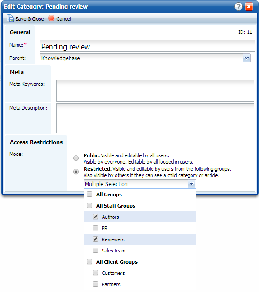Collapse the Multiple Selection dropdown arrow
Viewport: 259px width, 292px height.
pyautogui.click(x=192, y=184)
